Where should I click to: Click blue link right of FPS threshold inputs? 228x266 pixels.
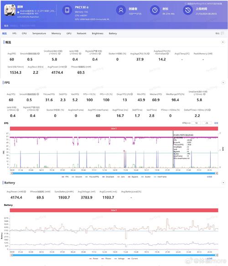(x=216, y=123)
